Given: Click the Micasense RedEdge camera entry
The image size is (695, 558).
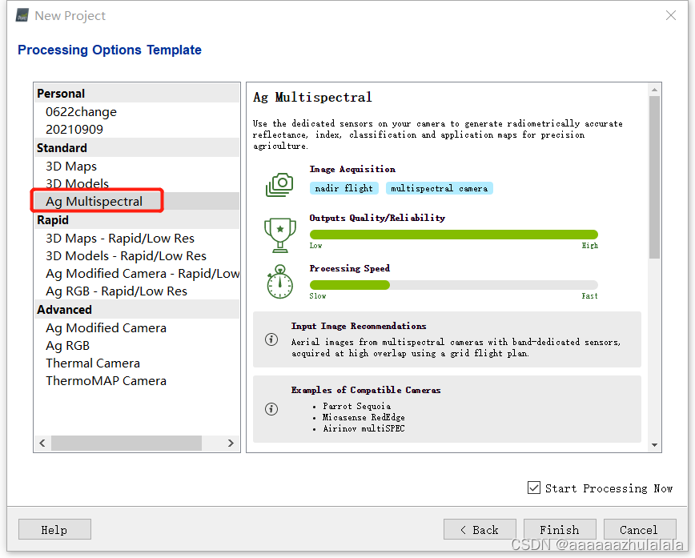Looking at the screenshot, I should [364, 417].
